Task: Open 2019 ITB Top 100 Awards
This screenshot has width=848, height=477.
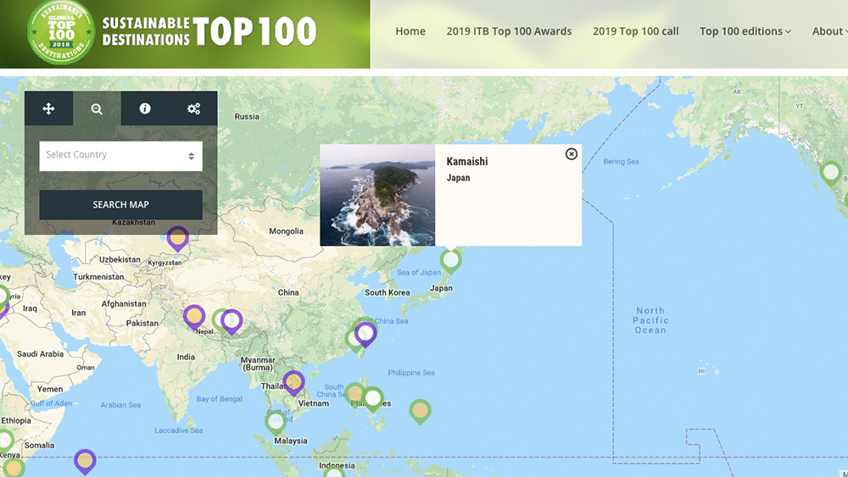Action: pyautogui.click(x=509, y=31)
